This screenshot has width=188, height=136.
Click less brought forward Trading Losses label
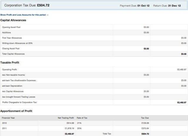point(19,96)
